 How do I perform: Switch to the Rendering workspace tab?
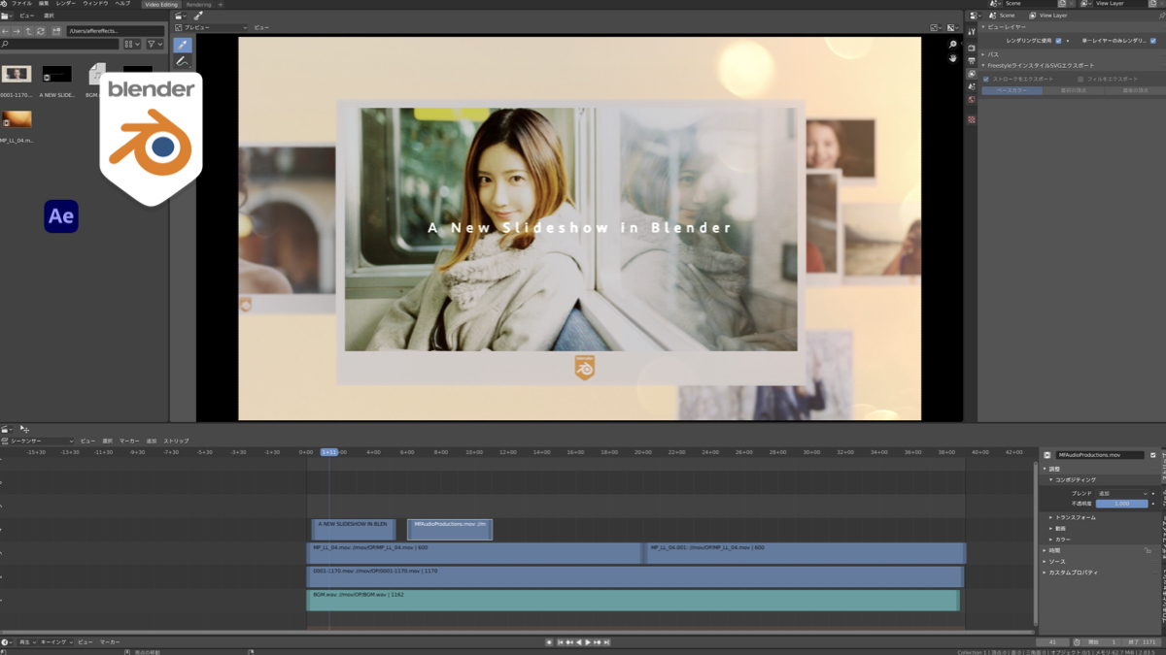[x=198, y=4]
